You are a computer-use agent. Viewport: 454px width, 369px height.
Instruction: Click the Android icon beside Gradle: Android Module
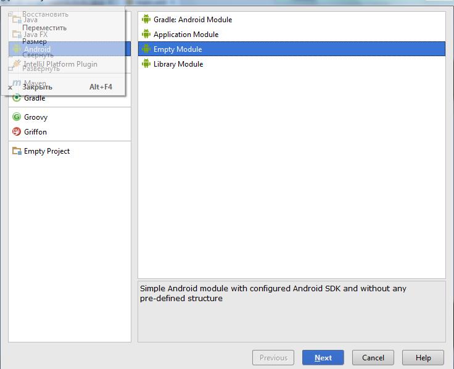coord(146,19)
